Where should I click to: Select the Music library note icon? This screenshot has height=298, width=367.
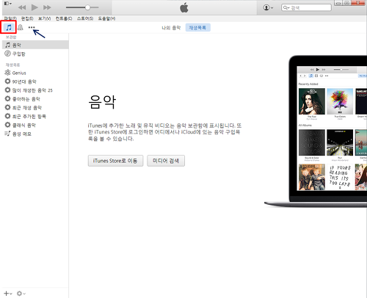(x=9, y=27)
